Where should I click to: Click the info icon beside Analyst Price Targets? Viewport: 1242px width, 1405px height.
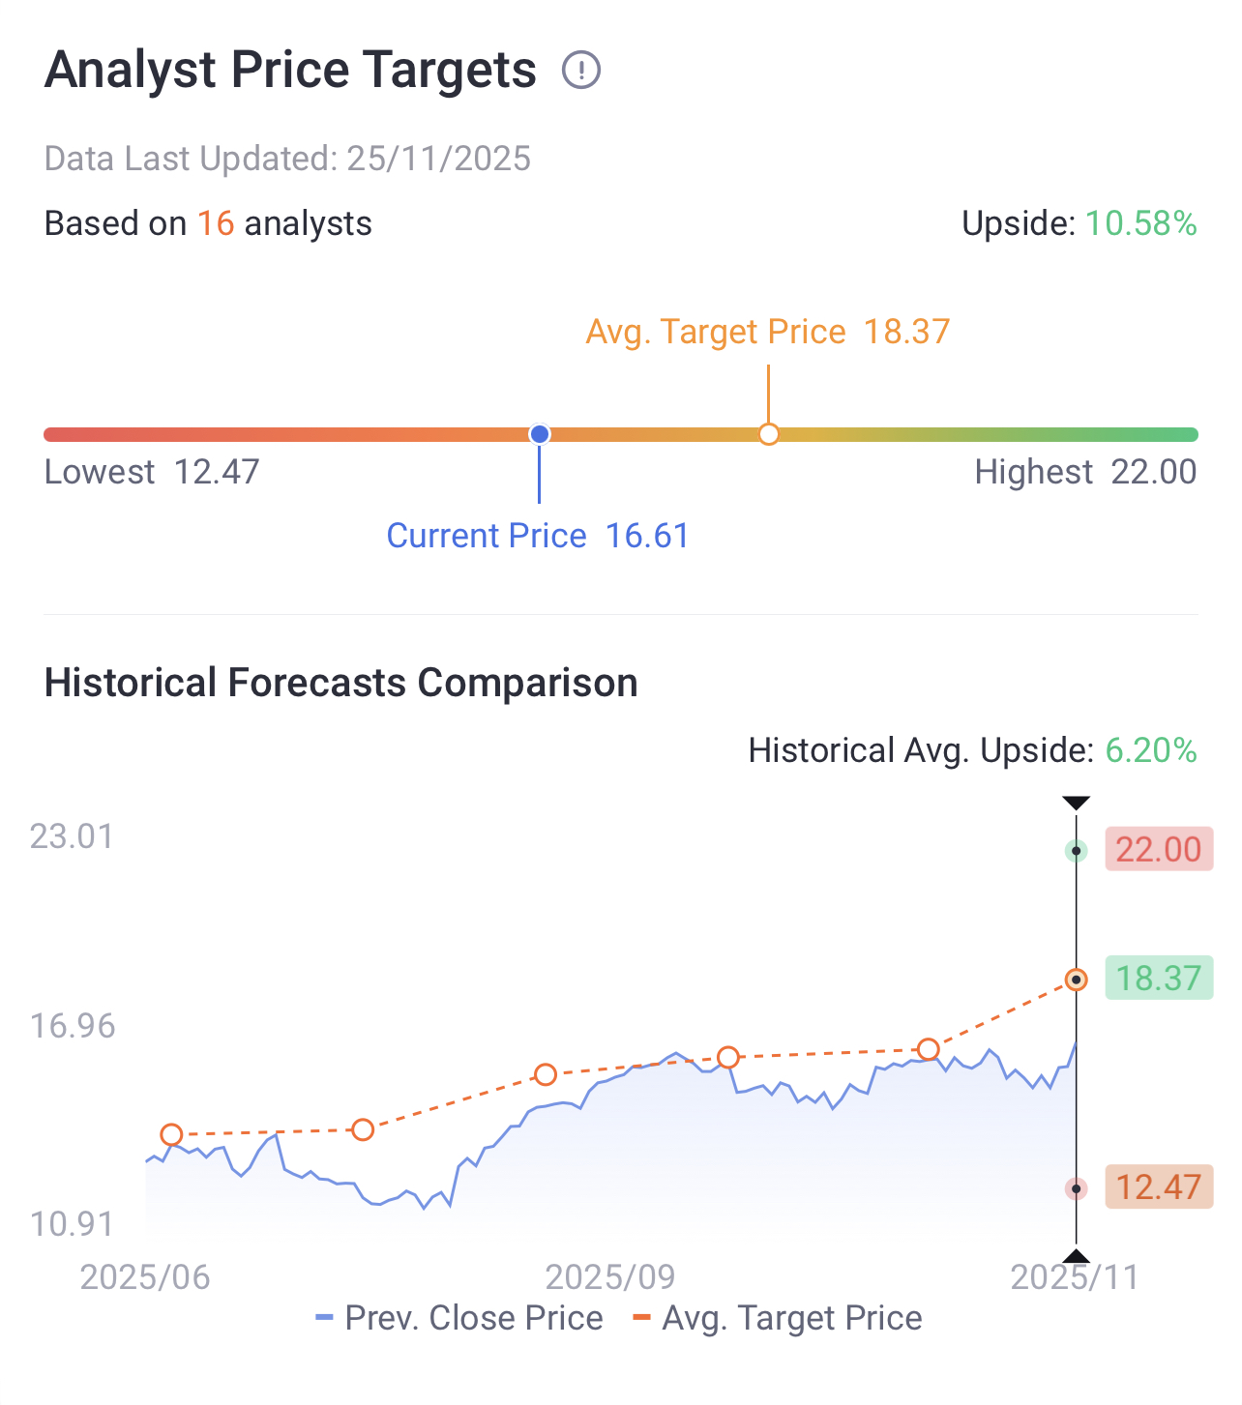coord(581,71)
